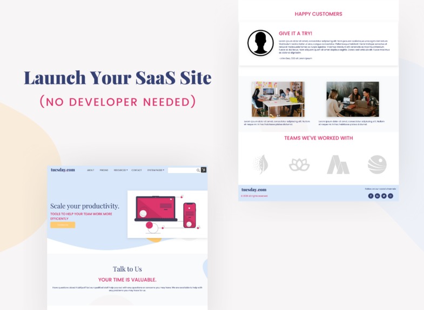The height and width of the screenshot is (310, 424).
Task: Click the "Launch Your SaaS Site" title
Action: tap(118, 78)
